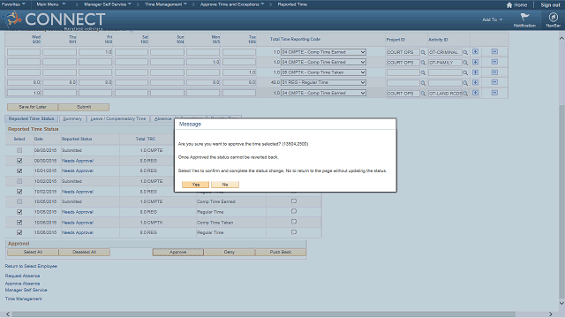The image size is (565, 318).
Task: Uncheck the 10/01/2015 Needs Approval checkbox
Action: [19, 170]
